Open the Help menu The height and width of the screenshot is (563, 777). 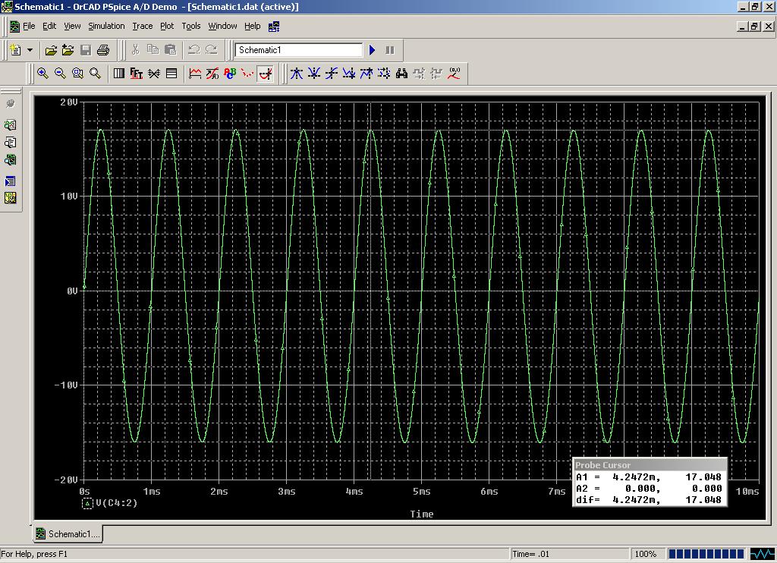click(252, 26)
